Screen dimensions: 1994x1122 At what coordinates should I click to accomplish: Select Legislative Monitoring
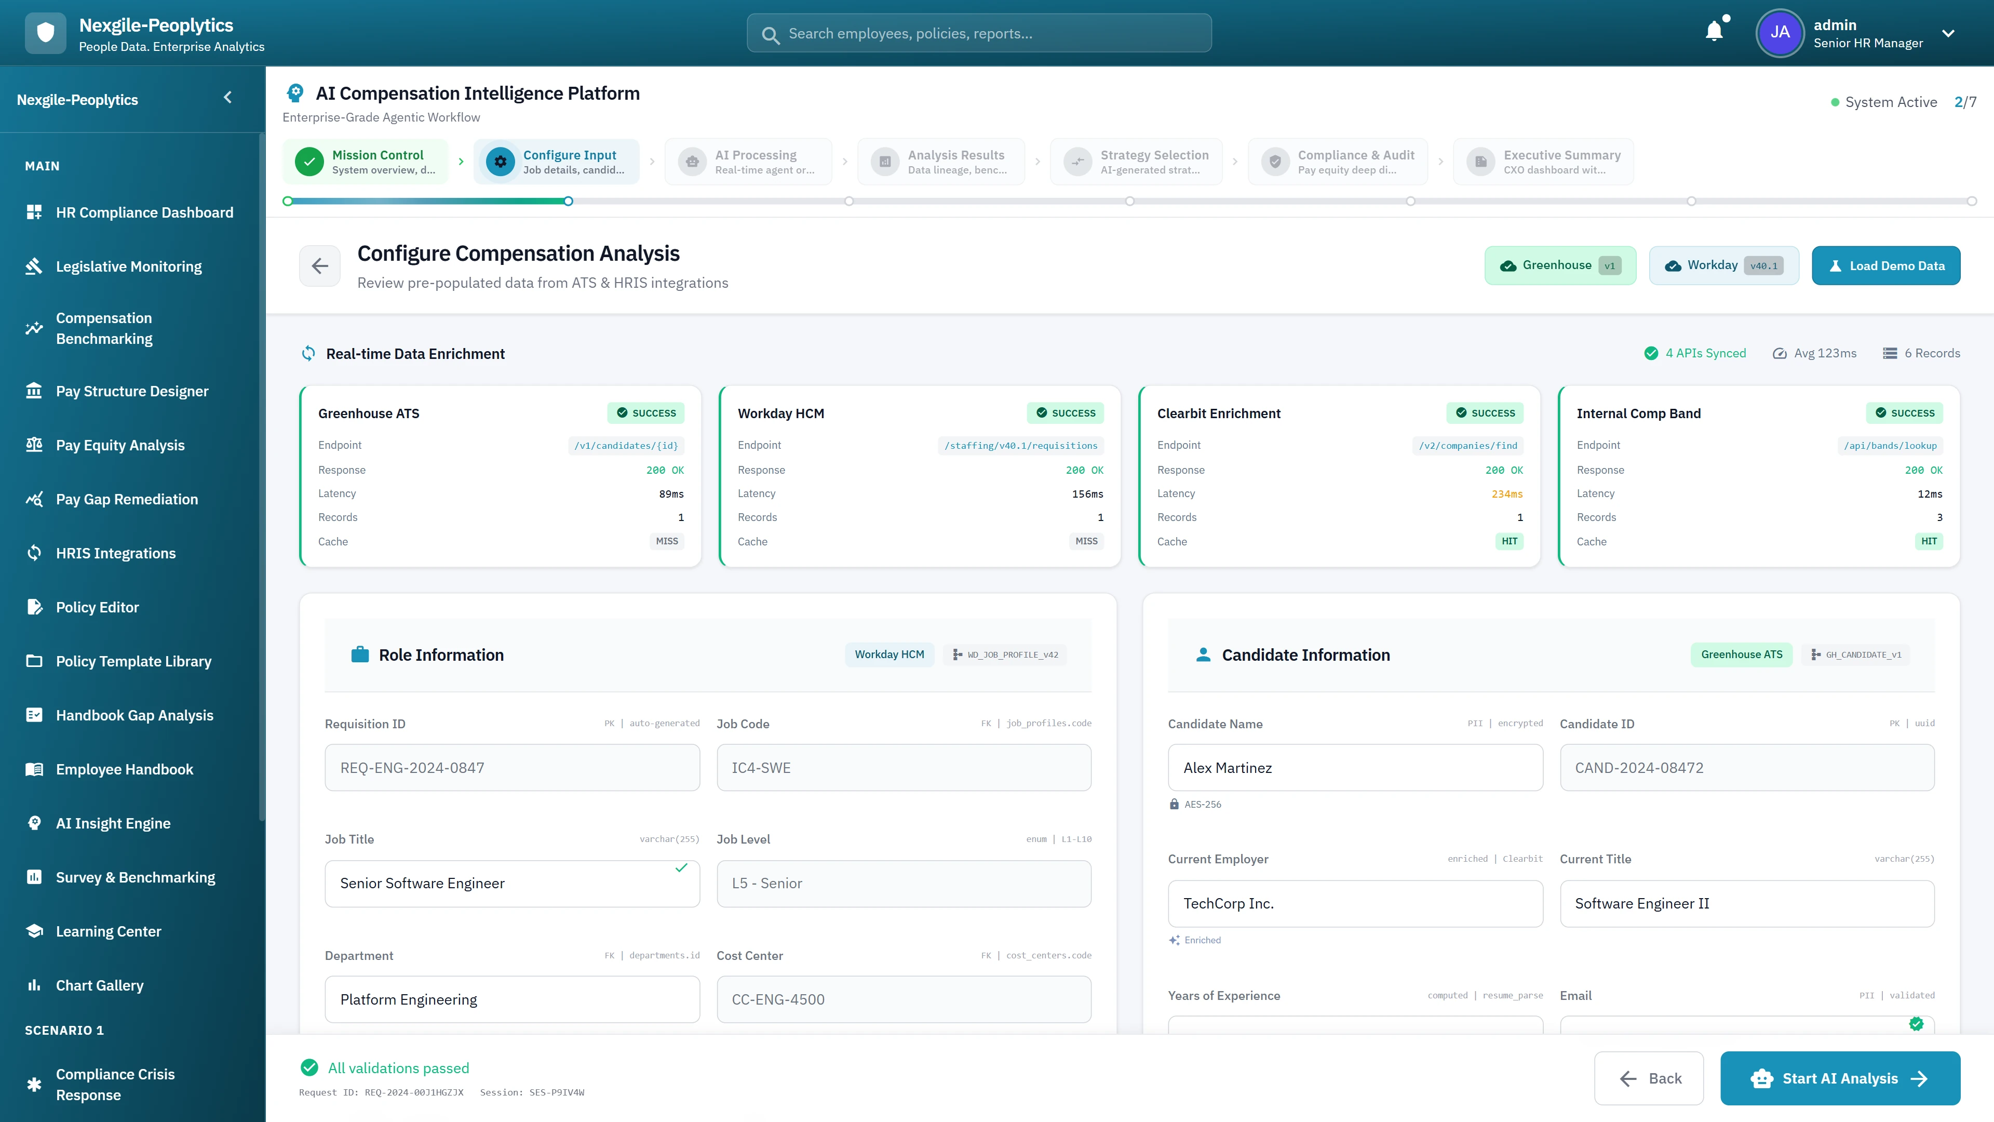tap(128, 265)
